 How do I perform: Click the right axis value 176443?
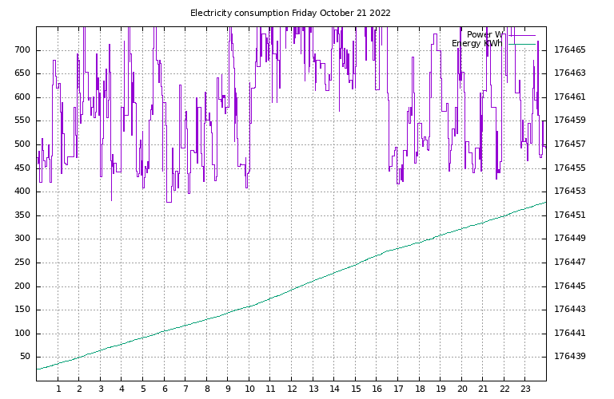click(570, 309)
